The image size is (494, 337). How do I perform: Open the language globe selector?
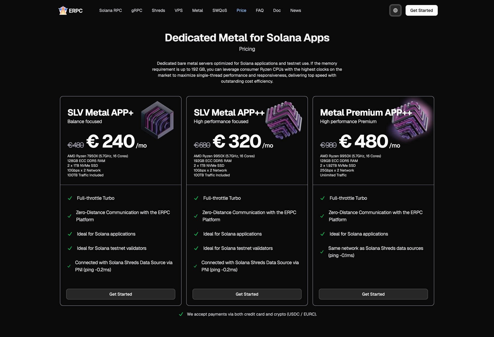395,10
